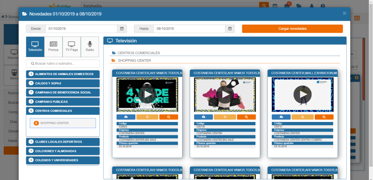373x180 pixels.
Task: Expand CLUBES LOCALES DEPORTIVOS category
Action: point(63,142)
